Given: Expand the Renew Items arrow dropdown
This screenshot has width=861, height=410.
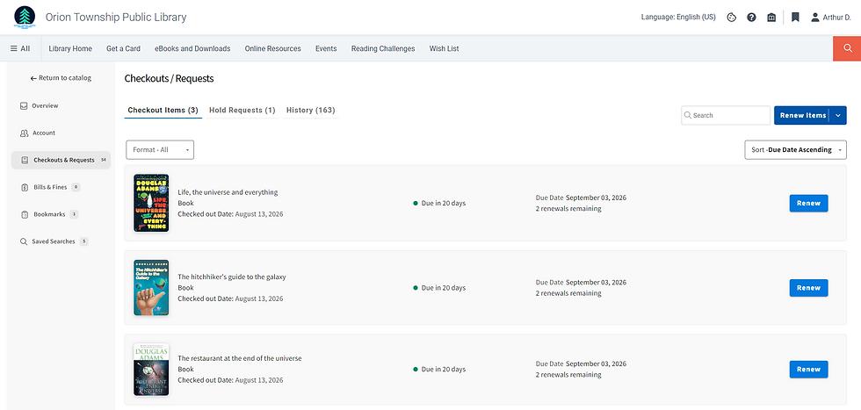Looking at the screenshot, I should point(838,115).
